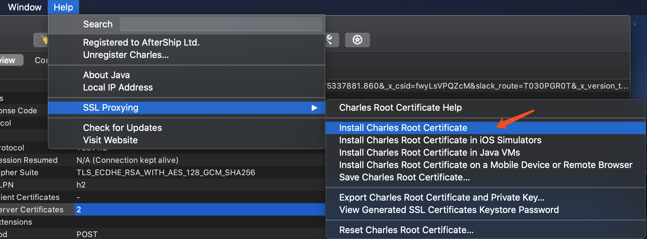This screenshot has height=239, width=647.
Task: Select N/A (Connection kept alive) value
Action: [x=127, y=160]
